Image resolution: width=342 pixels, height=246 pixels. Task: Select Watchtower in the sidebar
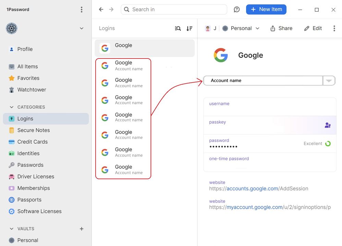(x=32, y=90)
